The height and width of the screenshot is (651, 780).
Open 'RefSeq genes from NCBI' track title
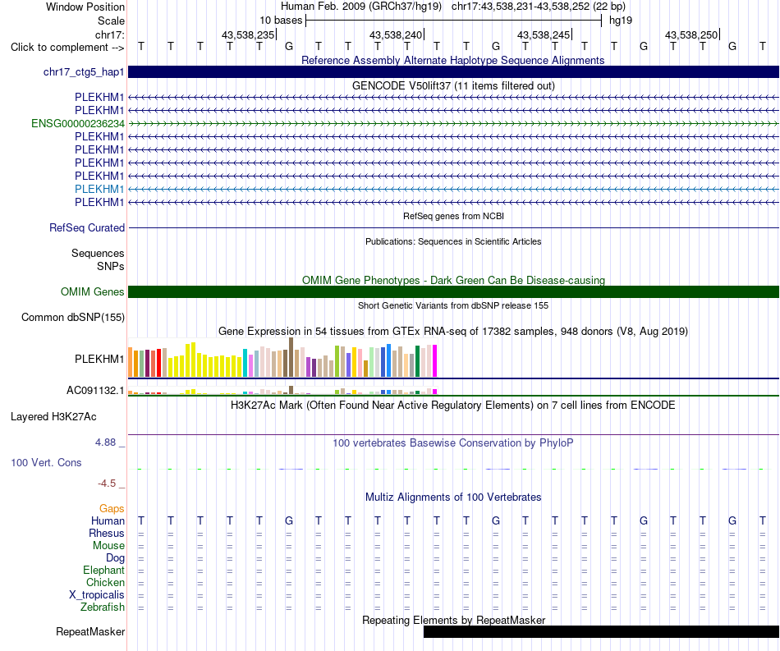click(453, 216)
